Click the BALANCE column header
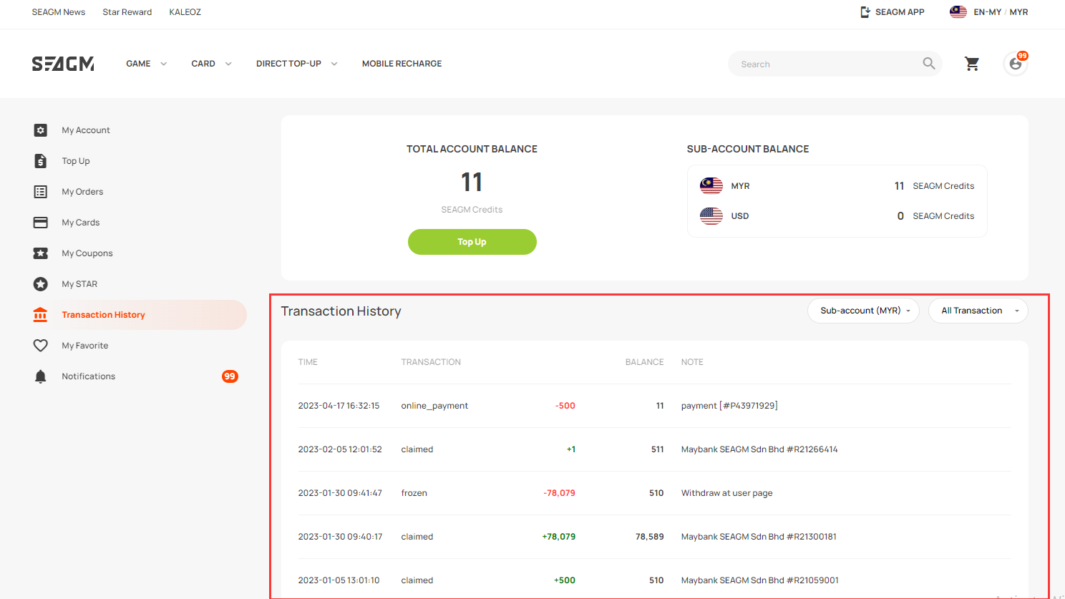 pos(645,362)
